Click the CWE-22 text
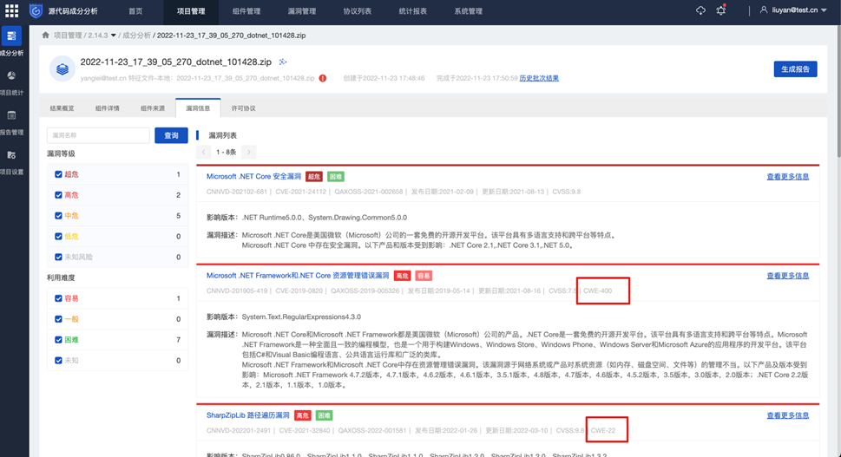The height and width of the screenshot is (457, 841). click(x=603, y=430)
